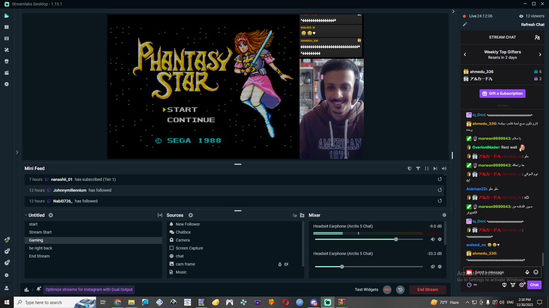Select the be right back scene
549x308 pixels.
pos(93,248)
